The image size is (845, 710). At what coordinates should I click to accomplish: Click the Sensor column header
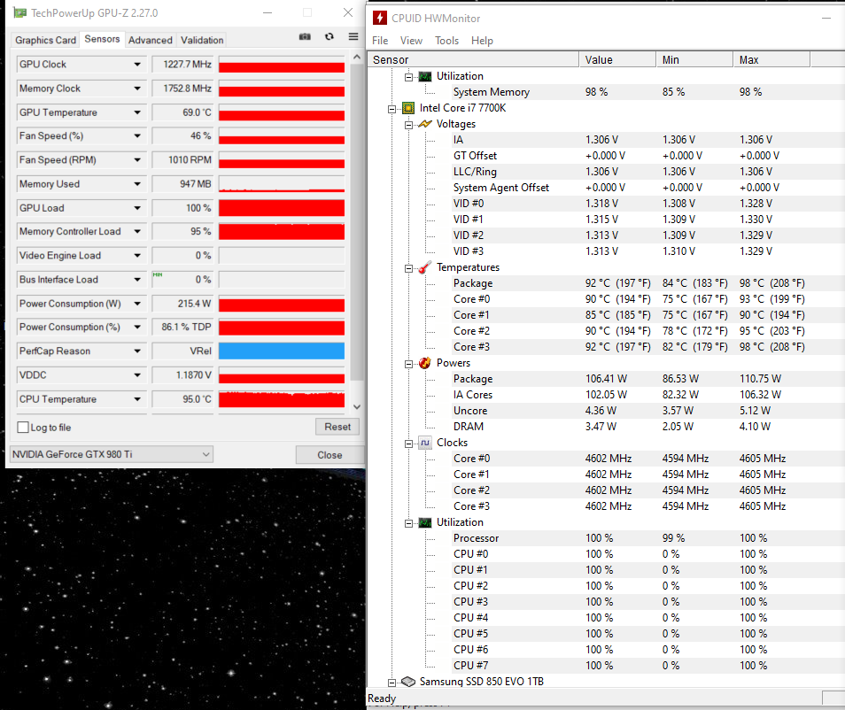(x=473, y=60)
